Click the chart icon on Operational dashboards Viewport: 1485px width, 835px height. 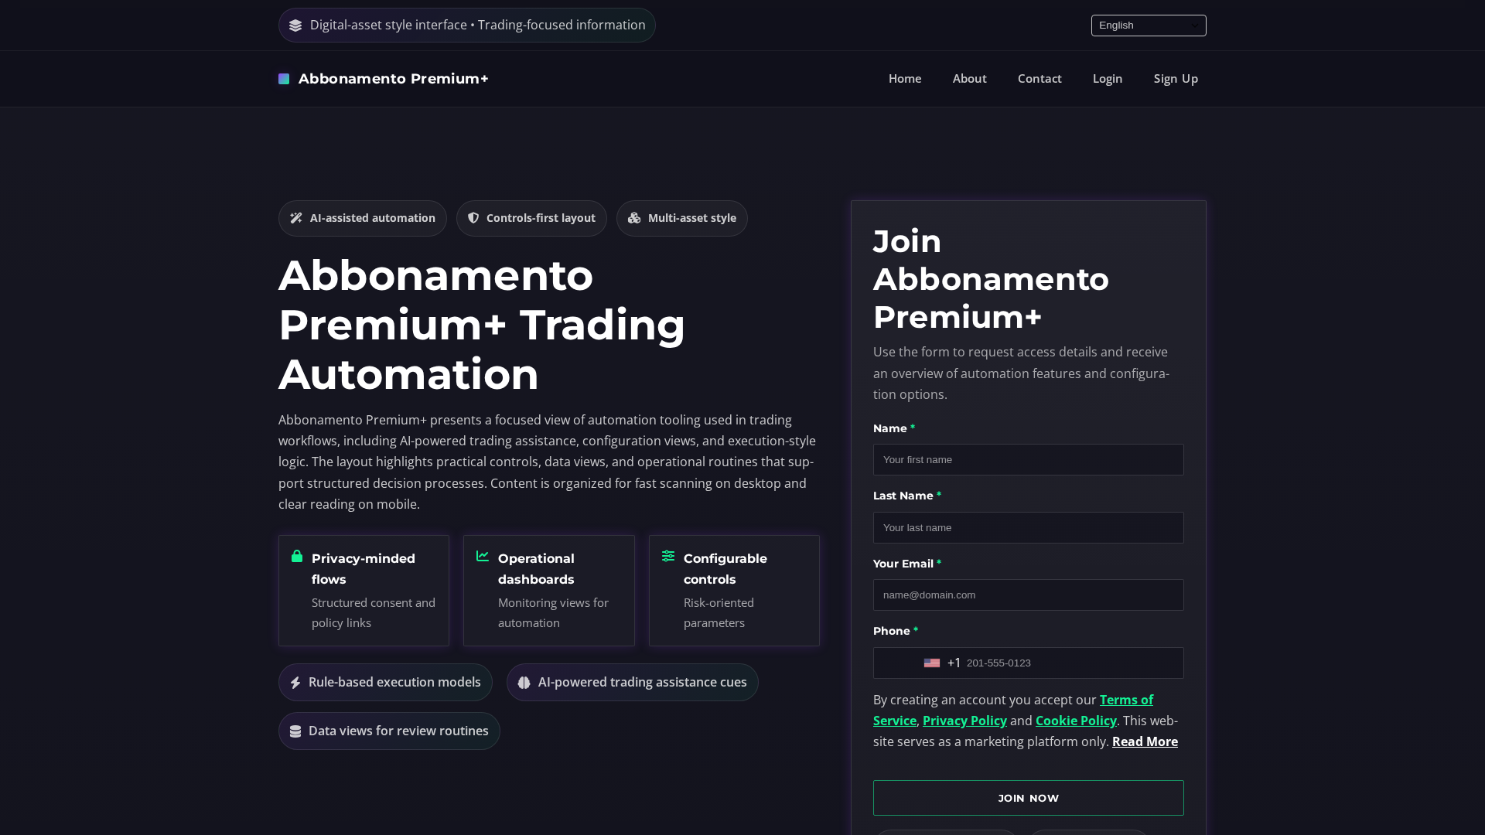click(x=483, y=556)
